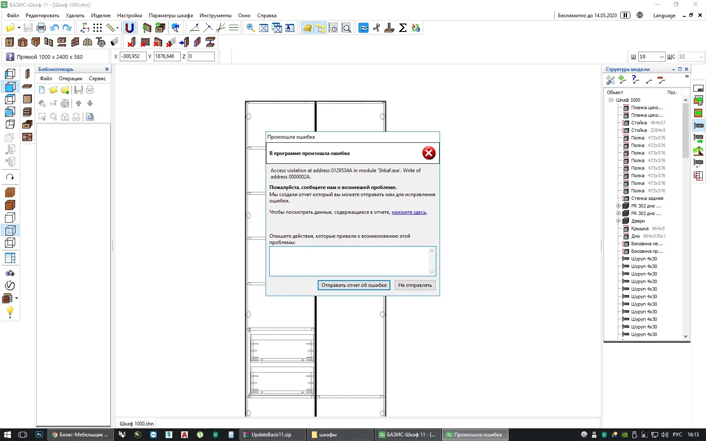Open the ruler tool dropdown arrow
706x441 pixels.
coord(117,28)
